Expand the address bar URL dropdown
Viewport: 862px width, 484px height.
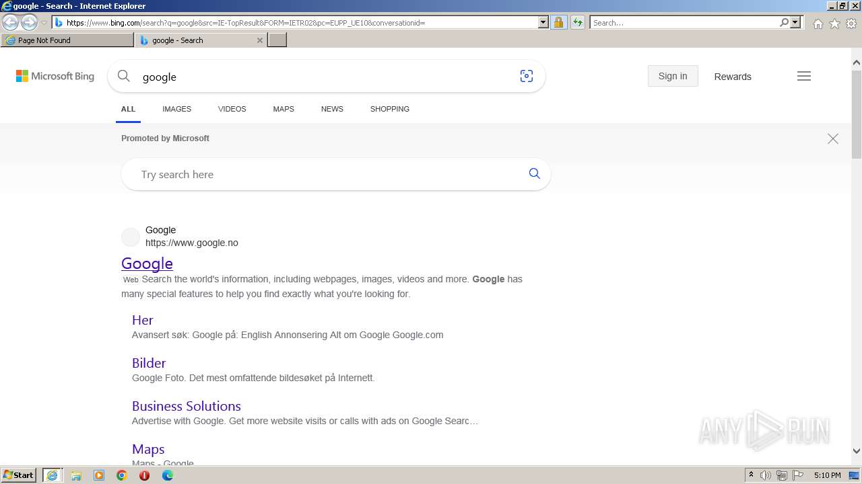(x=543, y=22)
